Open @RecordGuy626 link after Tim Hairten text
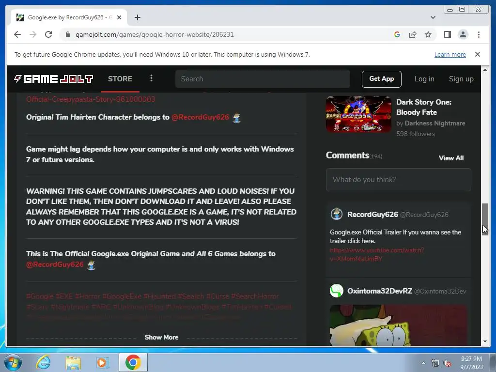 (x=200, y=117)
